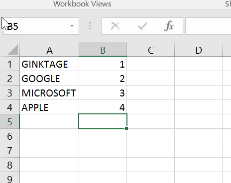Screen dimensions: 231x183
Task: Select cell B3 with value 3
Action: [103, 93]
